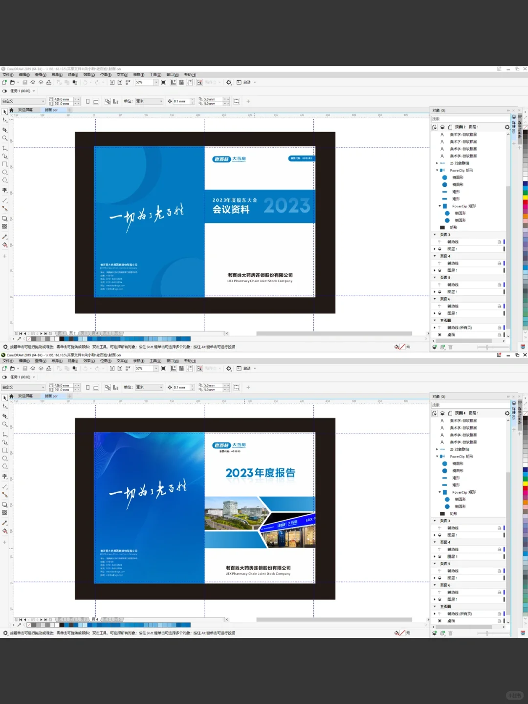Image resolution: width=528 pixels, height=704 pixels.
Task: Add new document tab plus in 页面 2 window
Action: pos(69,110)
